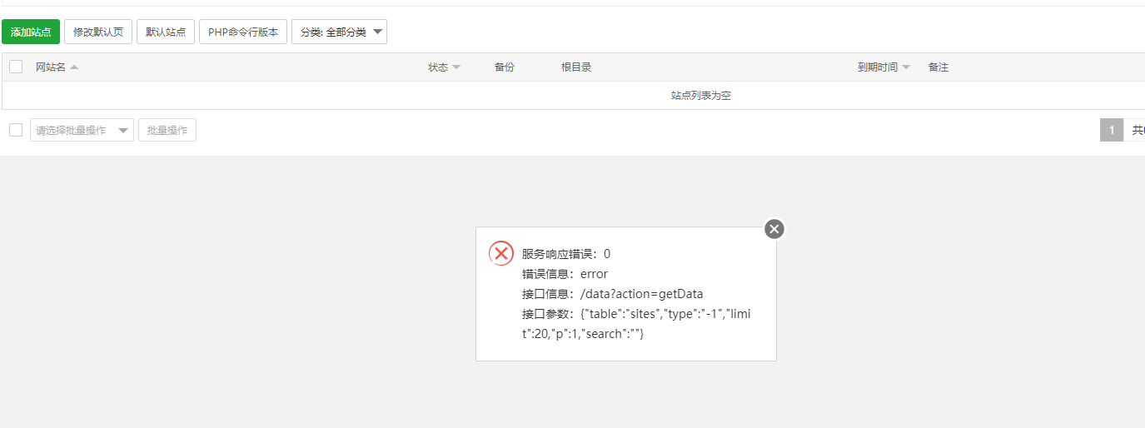Click the 接口参数 JSON text
The image size is (1145, 428).
pyautogui.click(x=637, y=324)
